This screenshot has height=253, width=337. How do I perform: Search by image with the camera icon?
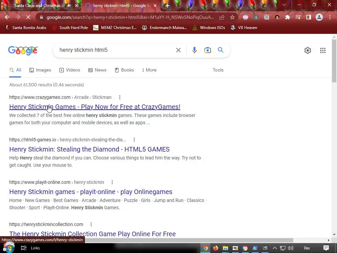[x=207, y=50]
